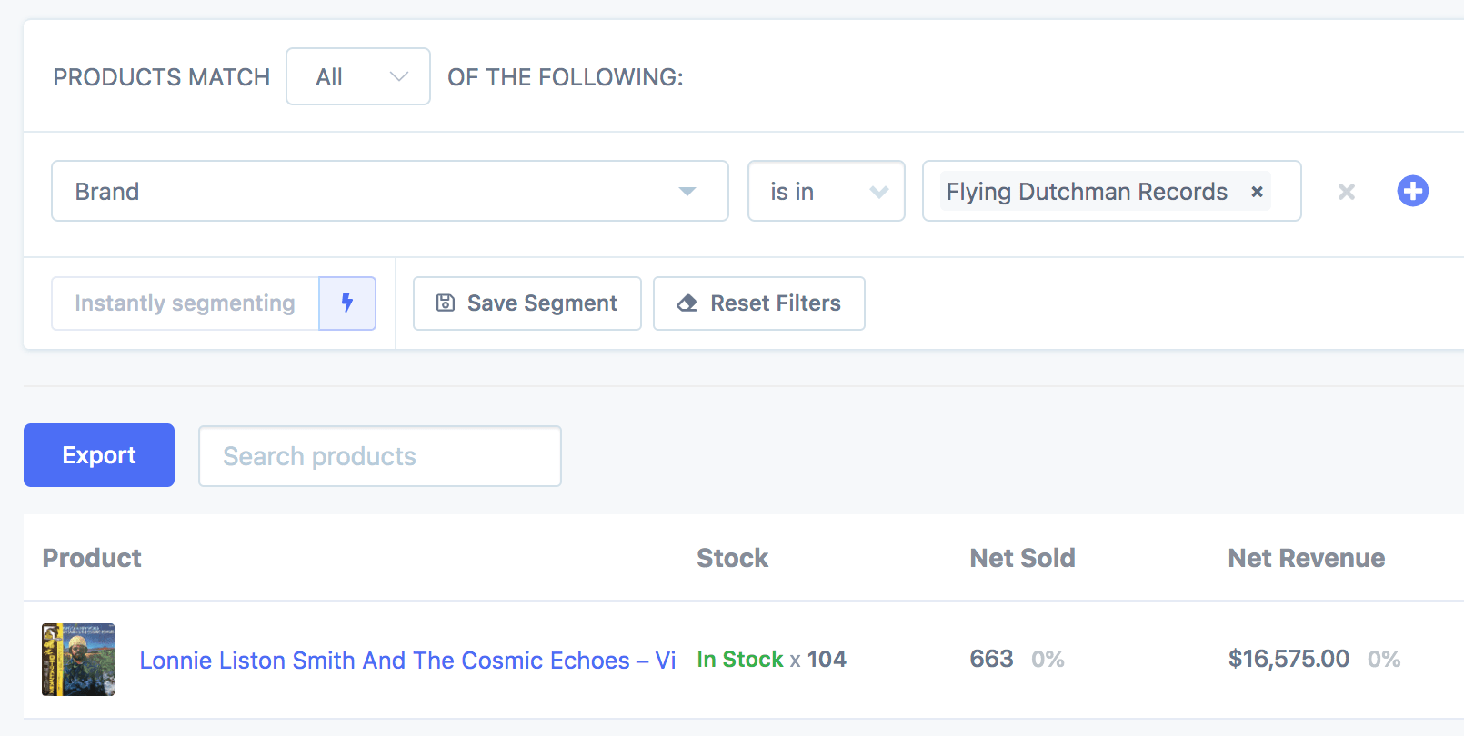The image size is (1464, 736).
Task: Expand the Brand attribute dropdown
Action: coord(389,192)
